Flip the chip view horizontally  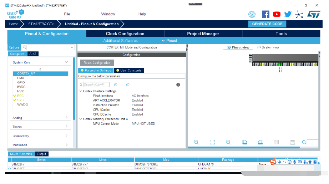(x=277, y=142)
